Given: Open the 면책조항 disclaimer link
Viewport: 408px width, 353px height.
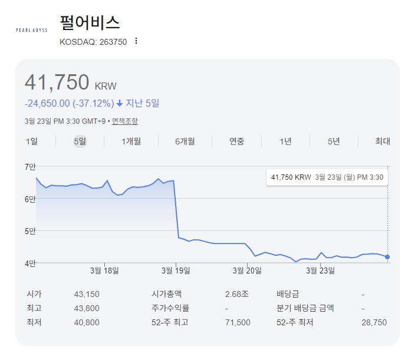Looking at the screenshot, I should [125, 121].
